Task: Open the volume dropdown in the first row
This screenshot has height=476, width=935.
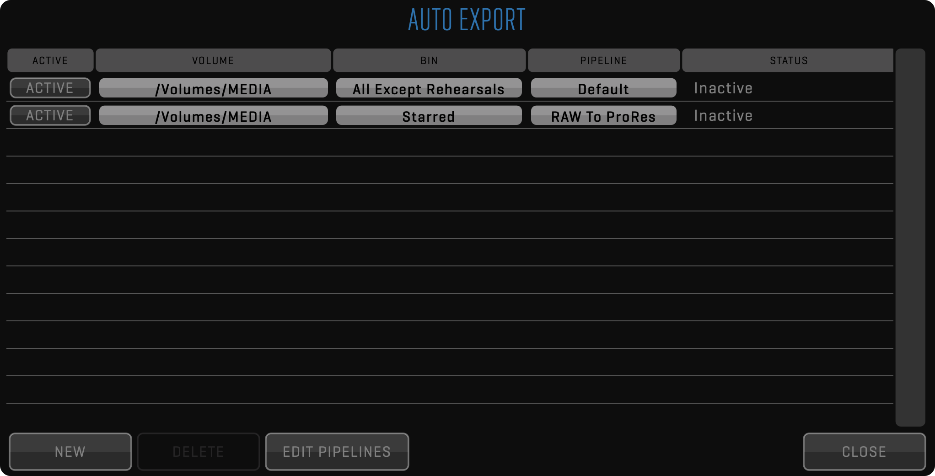Action: [213, 88]
